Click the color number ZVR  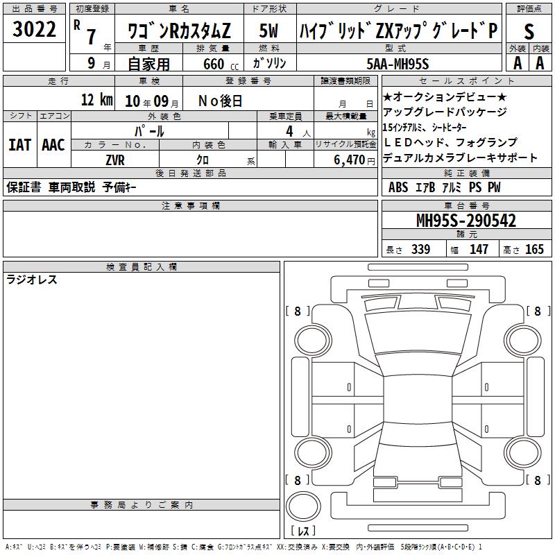pyautogui.click(x=115, y=160)
